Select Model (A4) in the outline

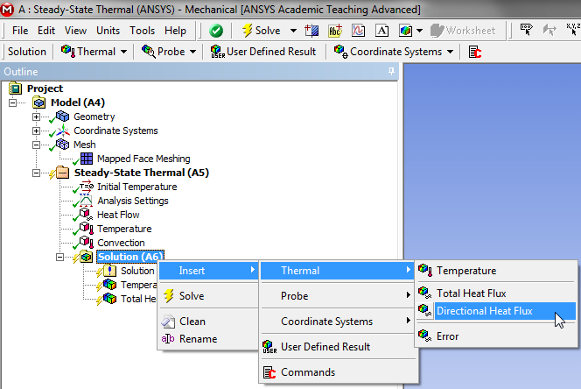pos(78,103)
